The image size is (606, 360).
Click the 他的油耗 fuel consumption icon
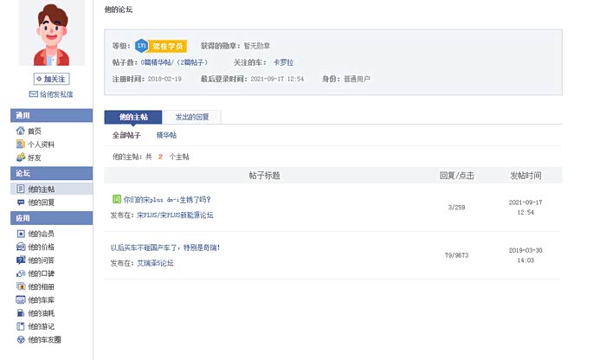click(21, 313)
